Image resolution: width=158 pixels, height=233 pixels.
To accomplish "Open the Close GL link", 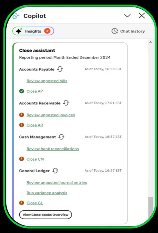I will coord(35,203).
